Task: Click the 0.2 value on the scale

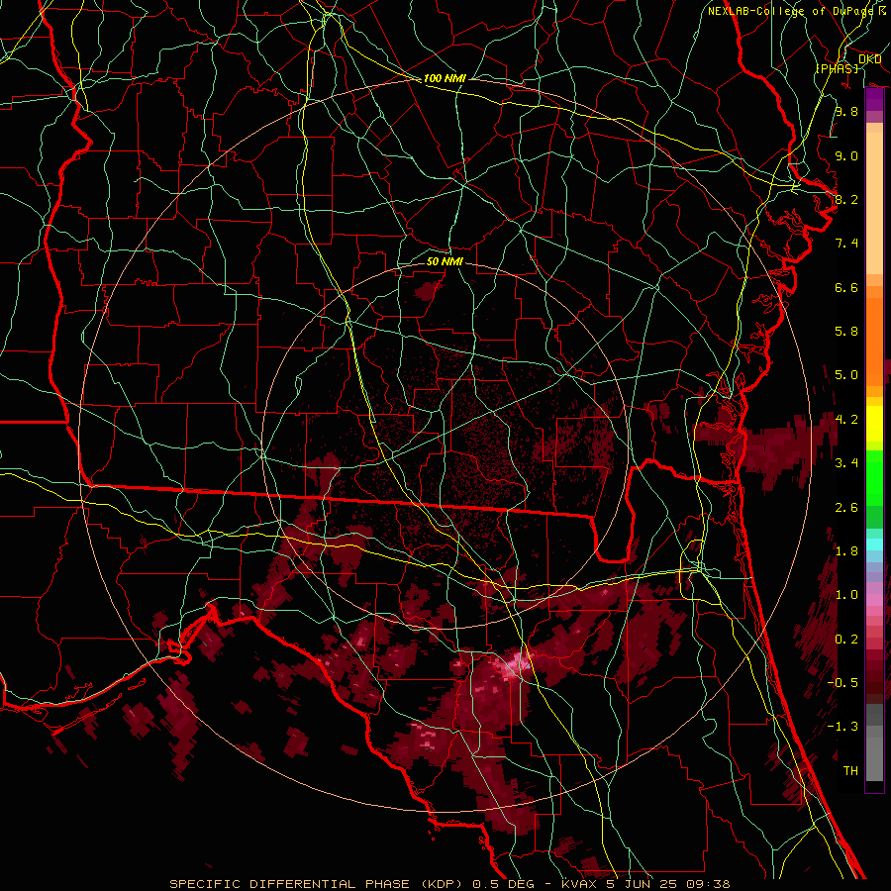Action: pyautogui.click(x=846, y=640)
